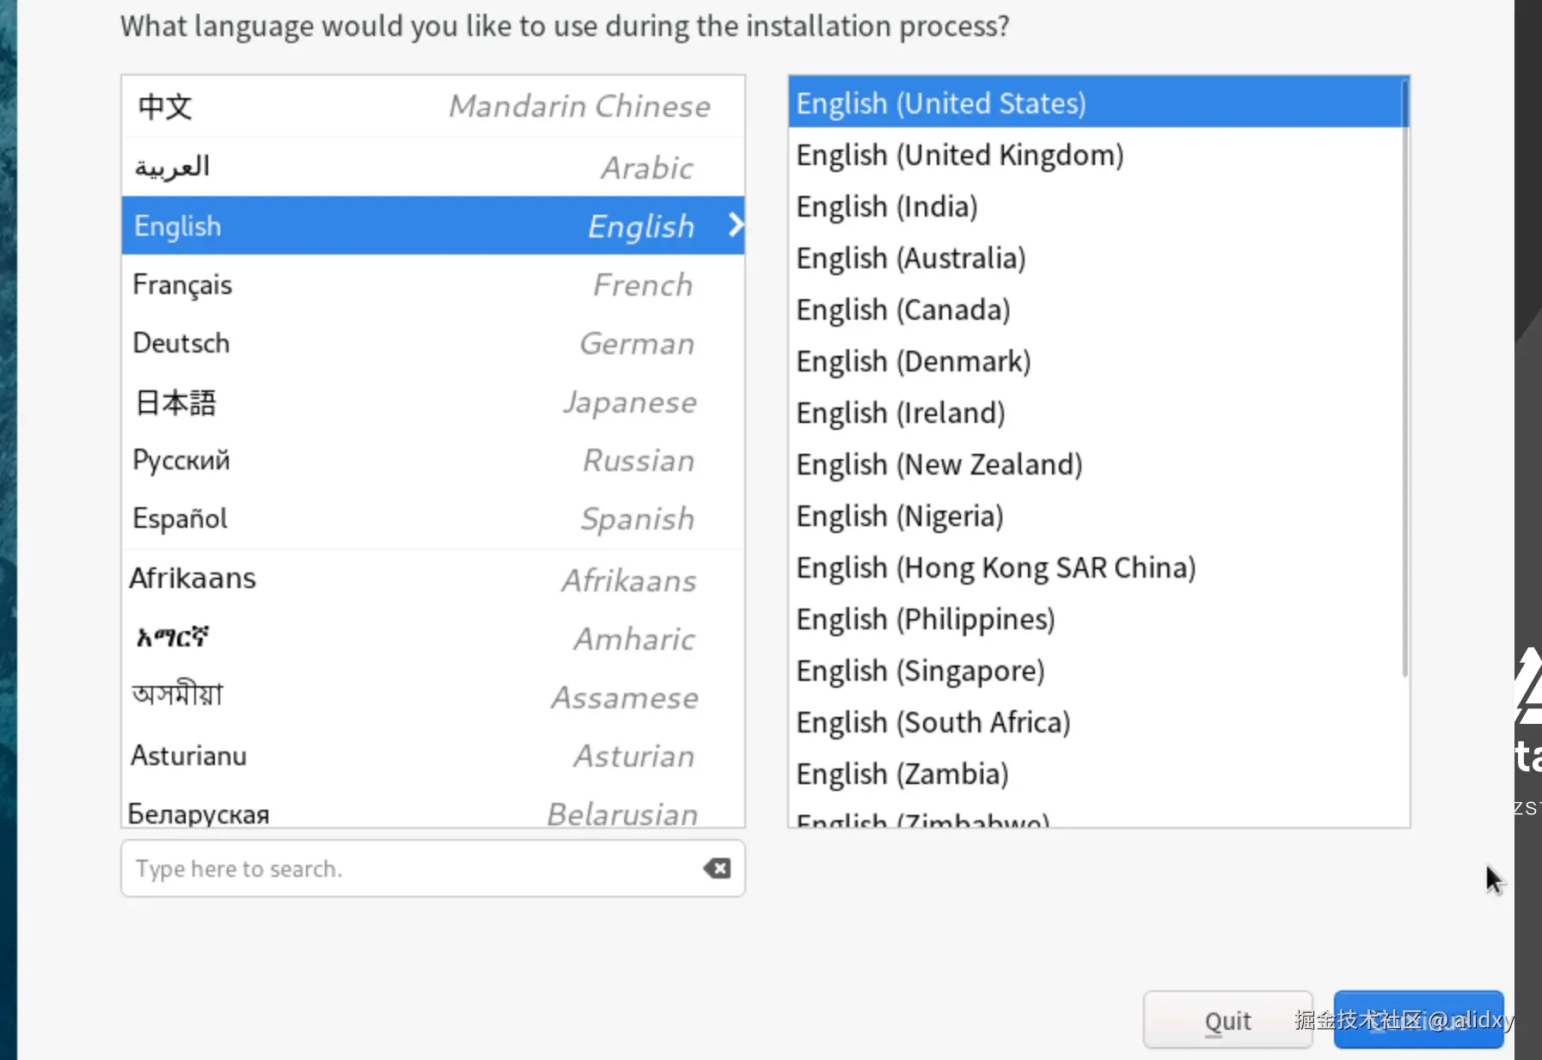
Task: Select Japanese language row
Action: pyautogui.click(x=432, y=401)
